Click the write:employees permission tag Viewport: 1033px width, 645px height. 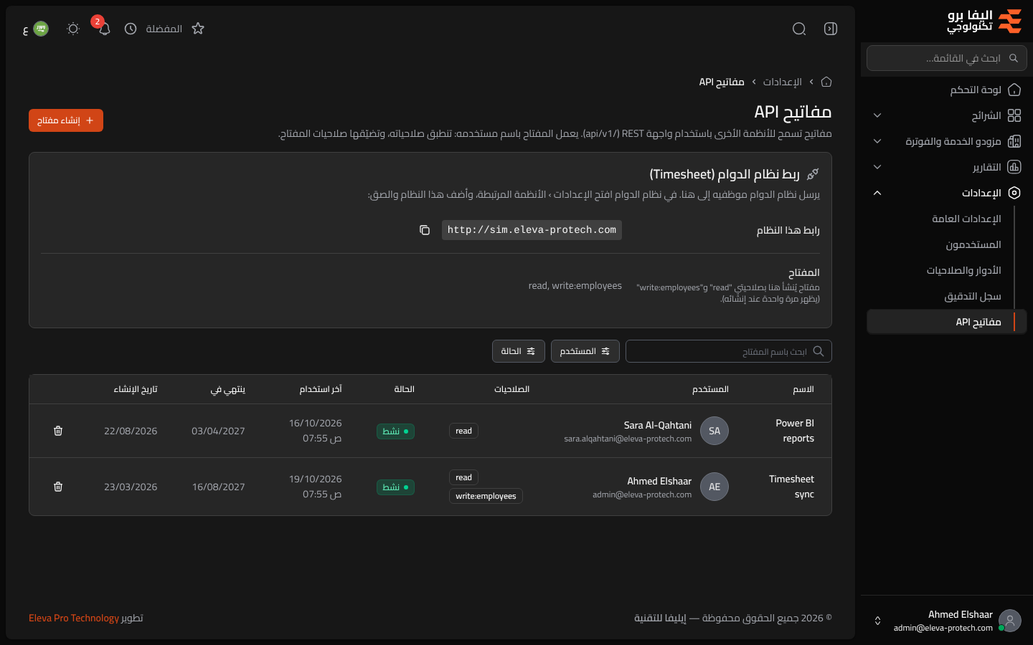(486, 496)
